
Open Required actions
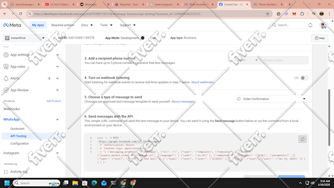click(62, 25)
